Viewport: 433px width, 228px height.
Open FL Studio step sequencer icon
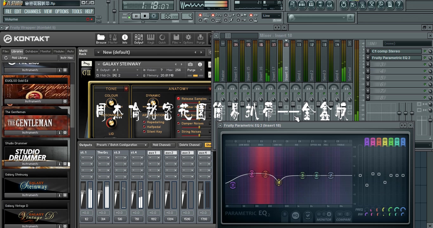302,5
